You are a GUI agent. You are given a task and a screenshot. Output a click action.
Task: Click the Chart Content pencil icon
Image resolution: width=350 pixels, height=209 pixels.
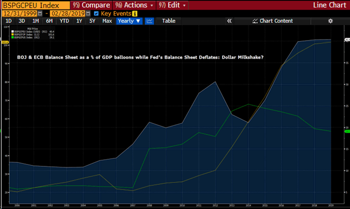tap(256, 21)
